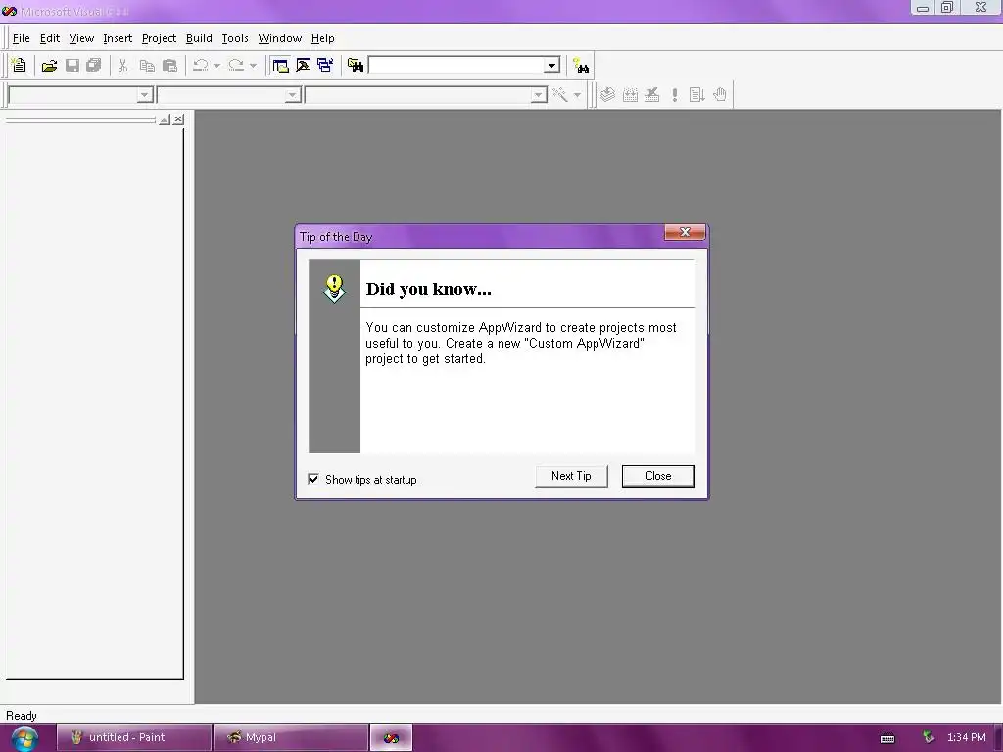Open the View menu
The image size is (1003, 752).
[x=81, y=38]
